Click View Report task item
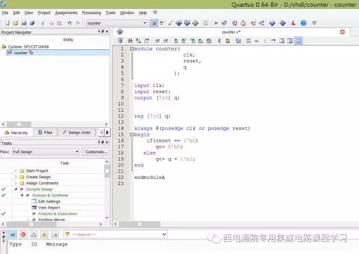 coord(49,207)
